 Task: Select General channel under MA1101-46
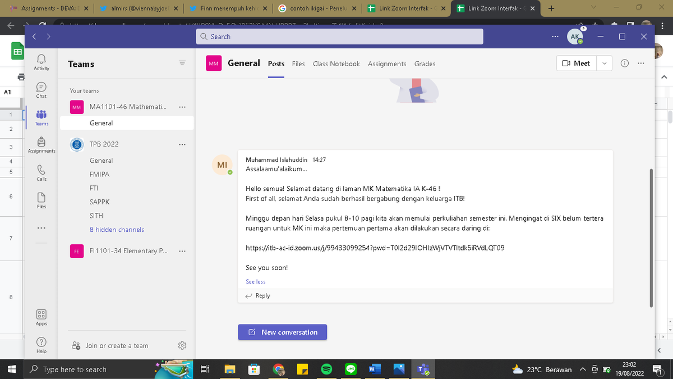click(127, 123)
